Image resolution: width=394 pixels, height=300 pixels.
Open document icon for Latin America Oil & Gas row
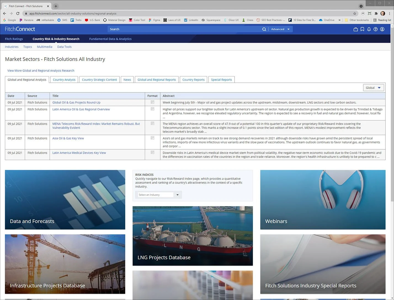pos(152,109)
